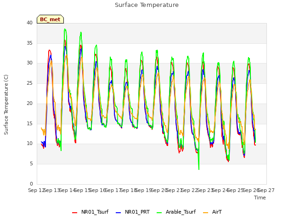The width and height of the screenshot is (294, 221).
Task: Click the red NR01_Tsurf legend swatch
Action: click(74, 213)
